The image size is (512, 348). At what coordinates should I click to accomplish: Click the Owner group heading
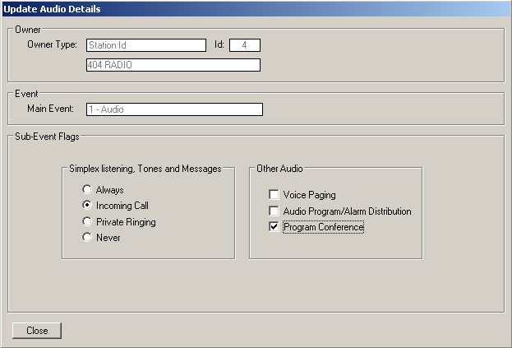click(x=27, y=29)
